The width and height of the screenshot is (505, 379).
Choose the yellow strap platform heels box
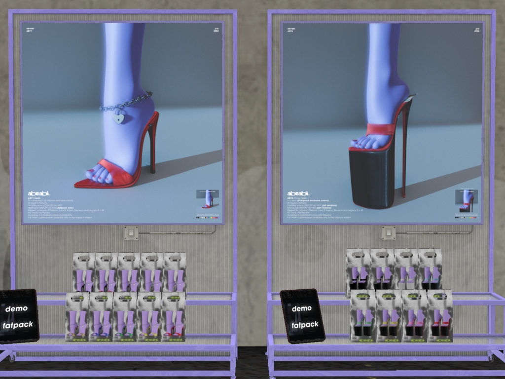(389, 316)
